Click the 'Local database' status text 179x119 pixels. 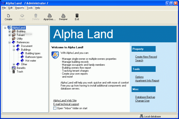point(152,116)
